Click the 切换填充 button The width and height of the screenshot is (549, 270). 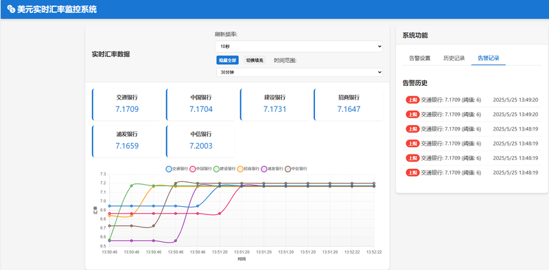[254, 60]
